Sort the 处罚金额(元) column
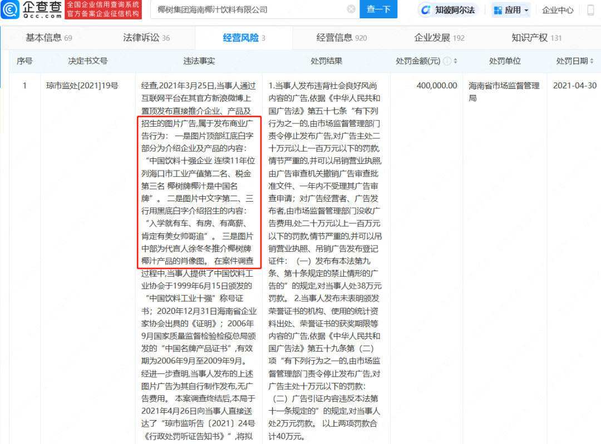 click(x=456, y=61)
